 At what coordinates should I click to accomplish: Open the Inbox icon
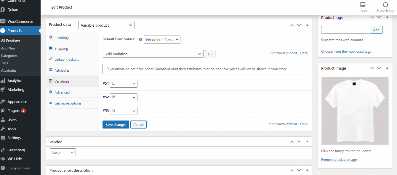point(363,4)
